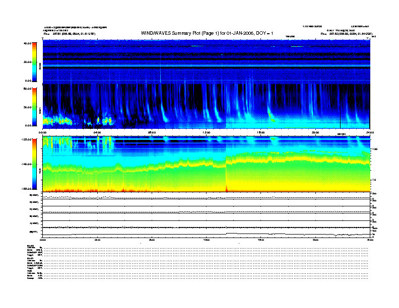This screenshot has height=308, width=399.
Task: Click the red spike at TNR panel bottom after 12:00
Action: [226, 188]
